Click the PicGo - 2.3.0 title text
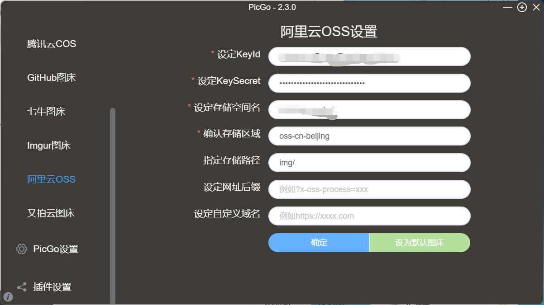The image size is (544, 305). (272, 7)
